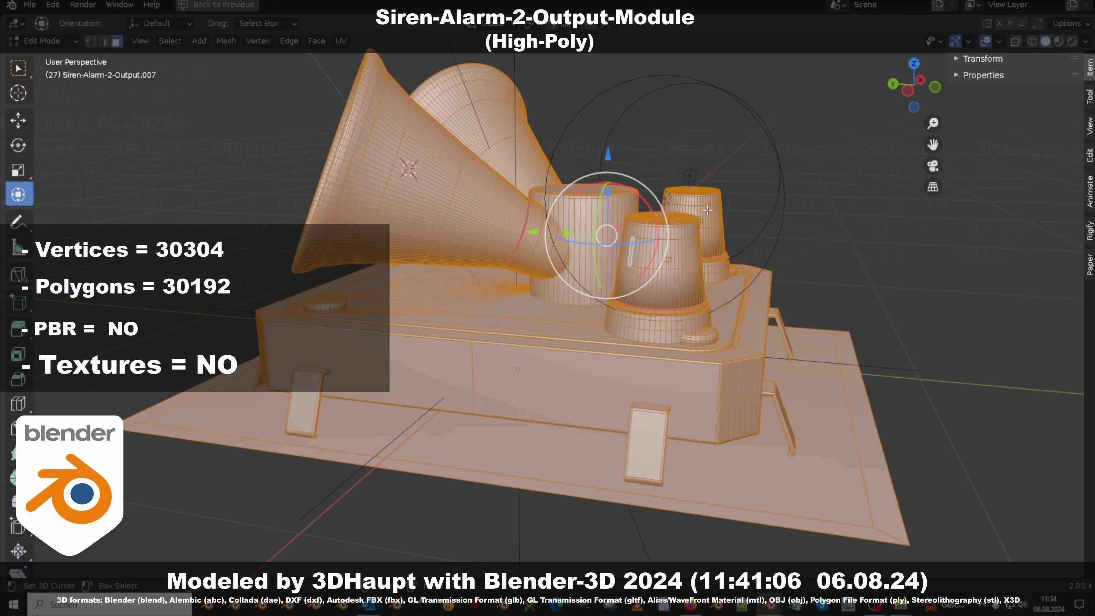Click the auto merge vertices icon

click(1038, 23)
